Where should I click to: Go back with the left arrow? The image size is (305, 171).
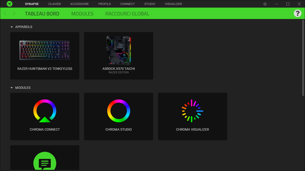point(5,13)
